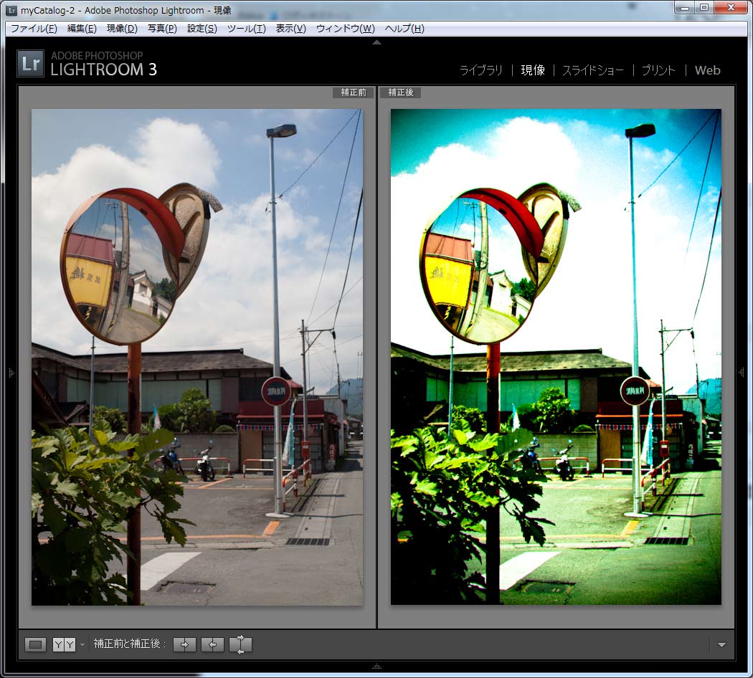
Task: Copy after settings to before arrow
Action: point(212,644)
